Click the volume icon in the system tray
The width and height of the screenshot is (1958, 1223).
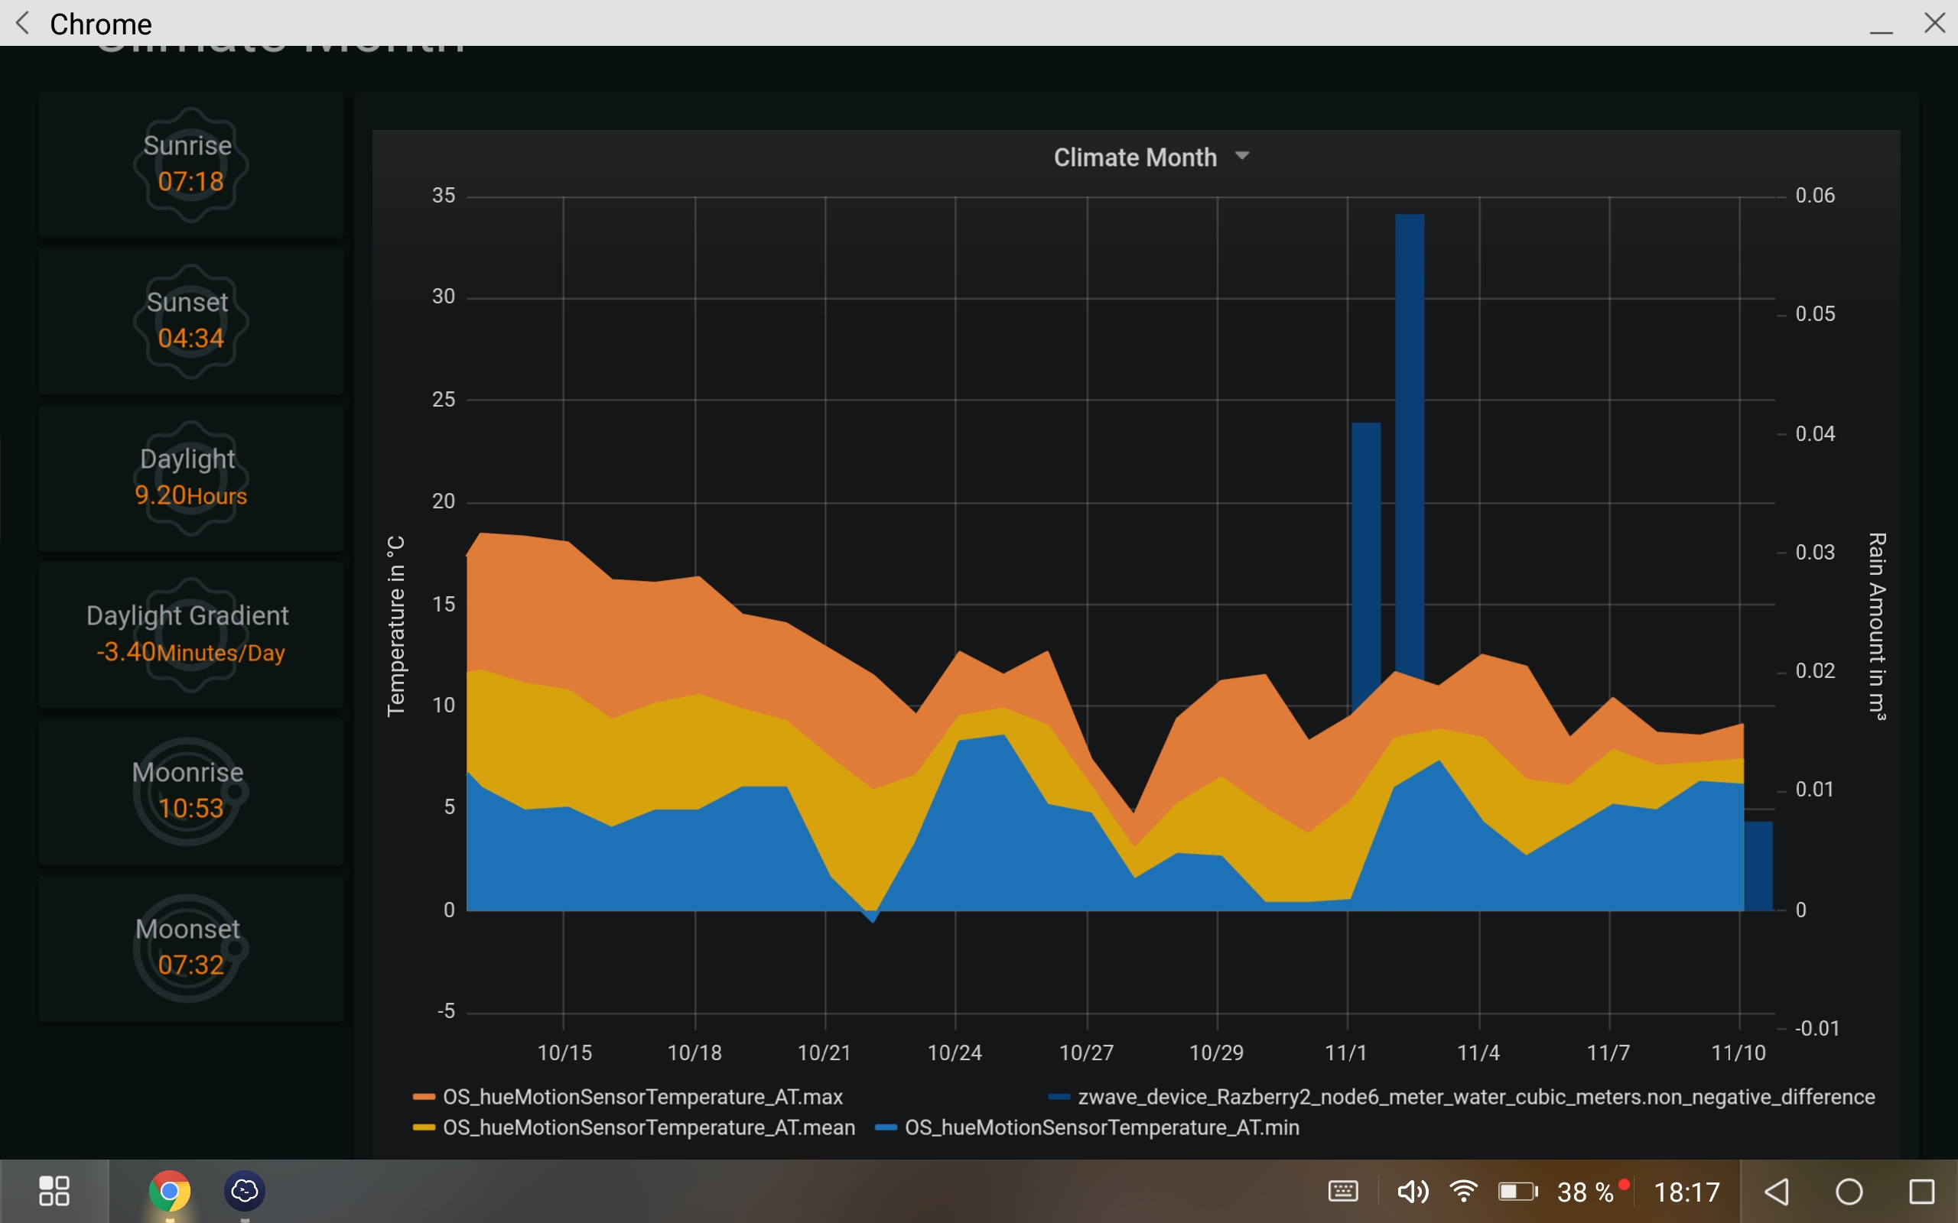click(x=1412, y=1191)
